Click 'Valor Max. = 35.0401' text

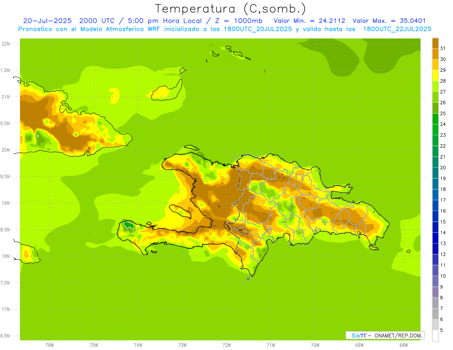389,21
